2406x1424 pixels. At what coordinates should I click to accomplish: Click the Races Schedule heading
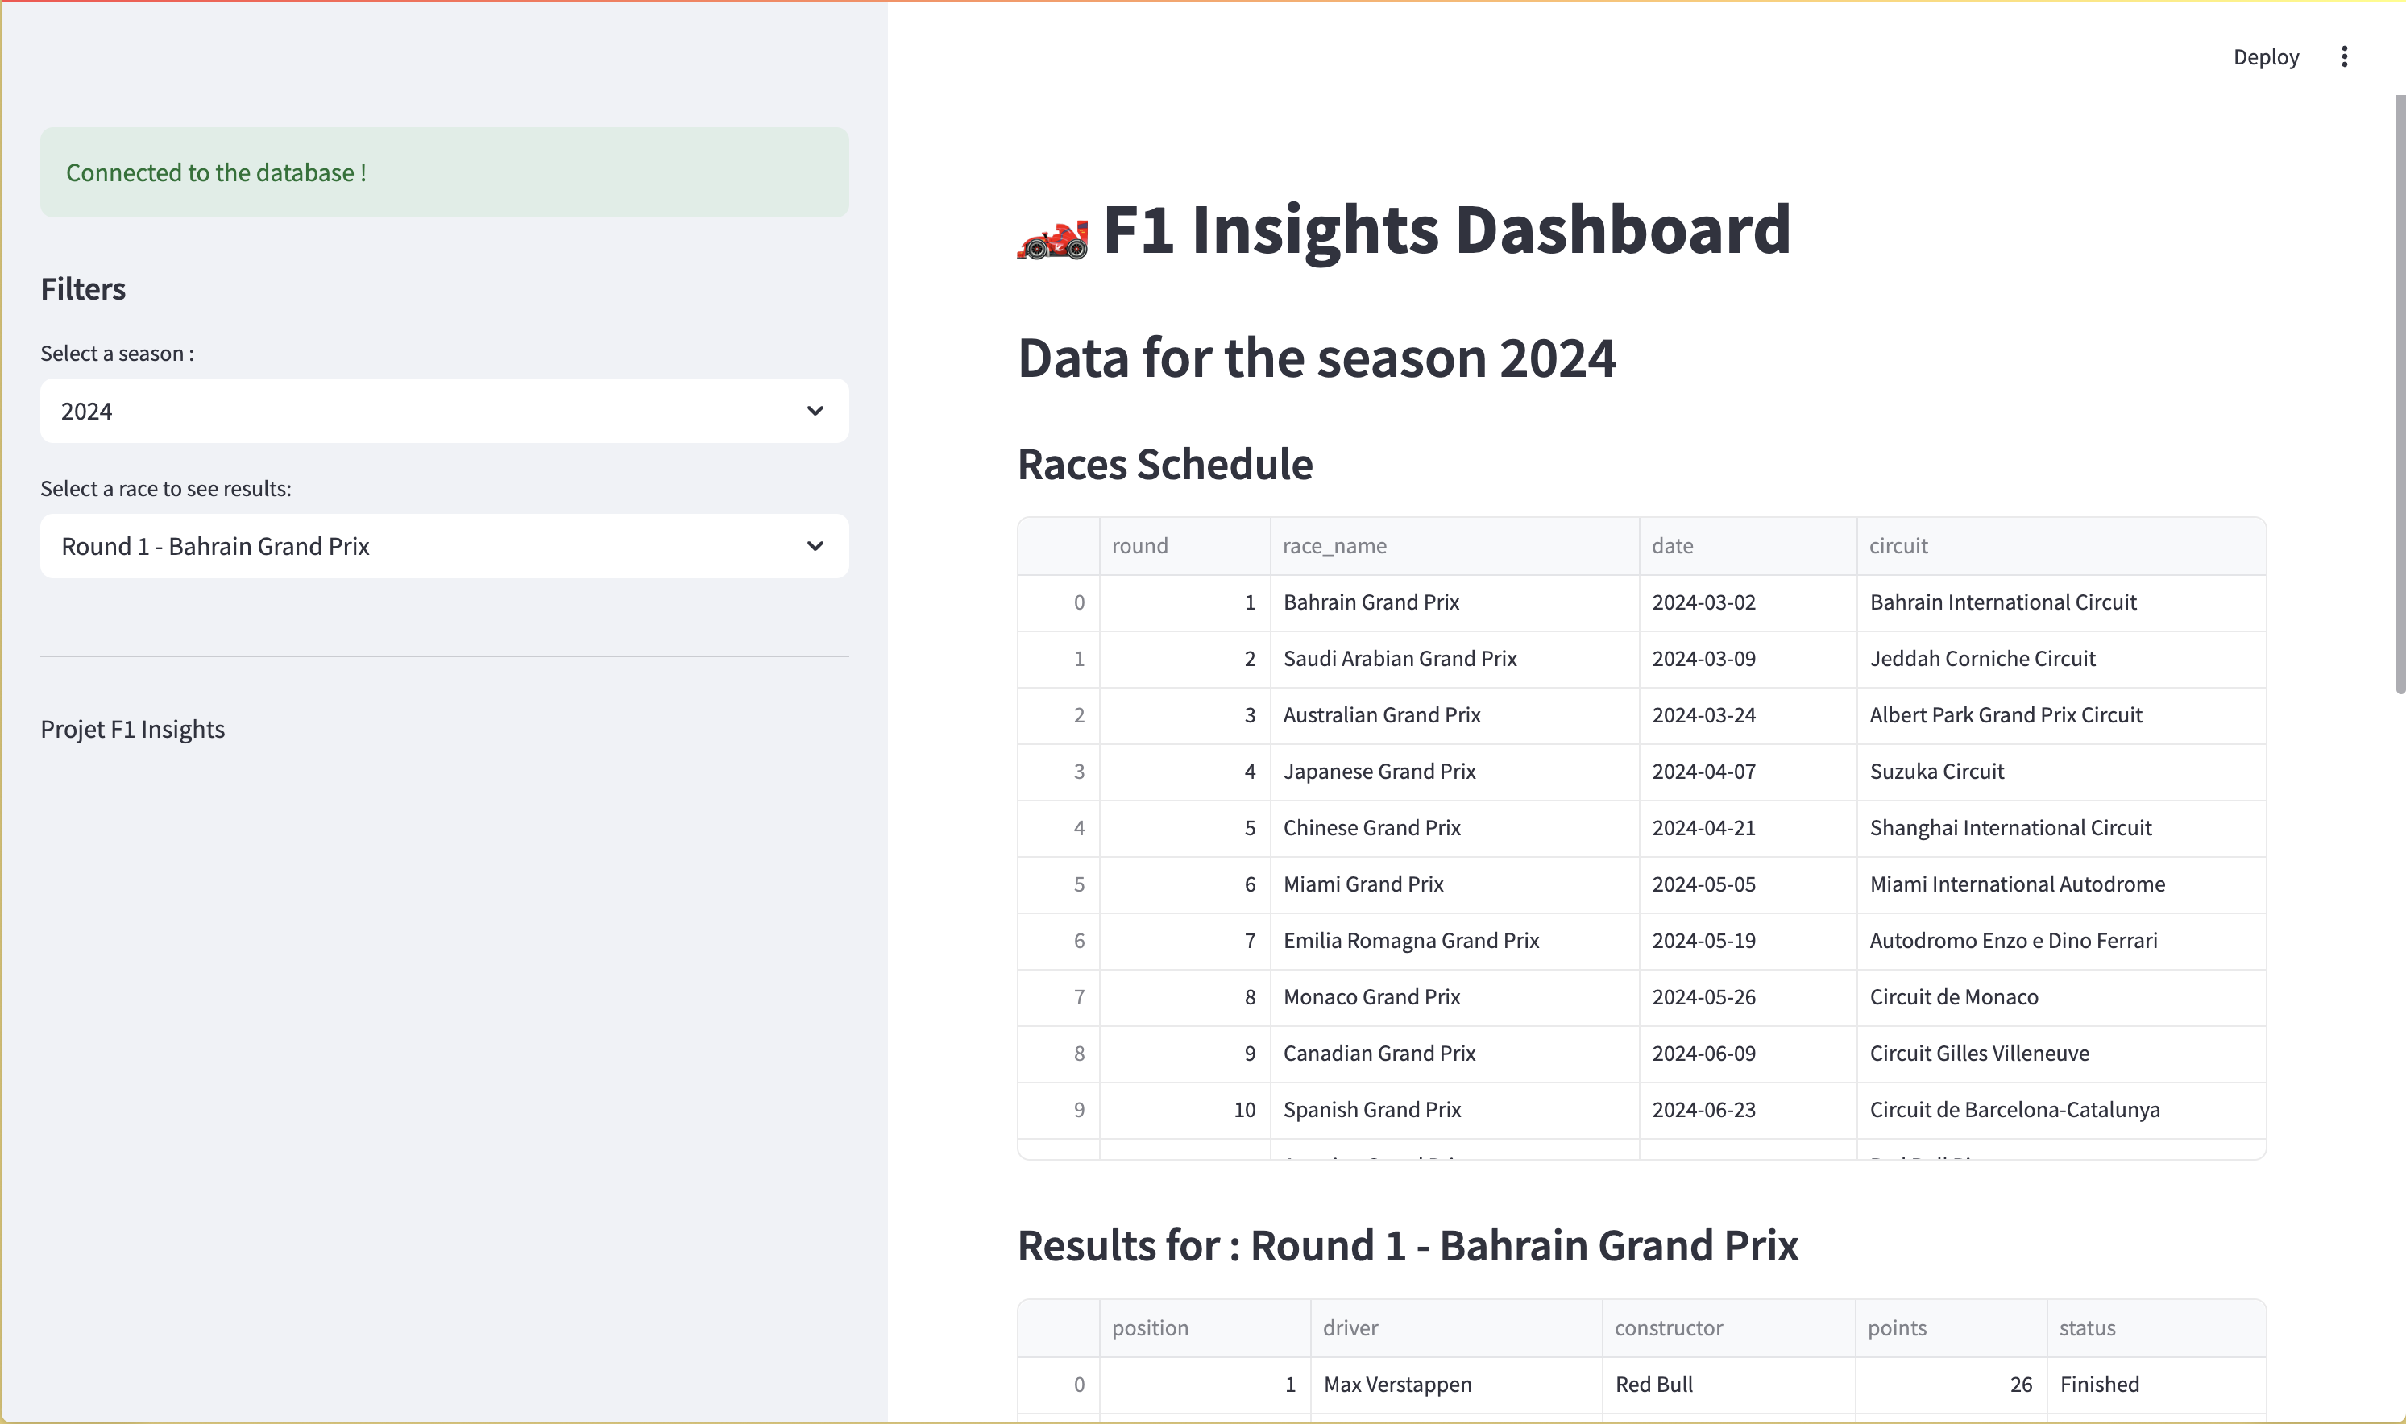(1164, 465)
